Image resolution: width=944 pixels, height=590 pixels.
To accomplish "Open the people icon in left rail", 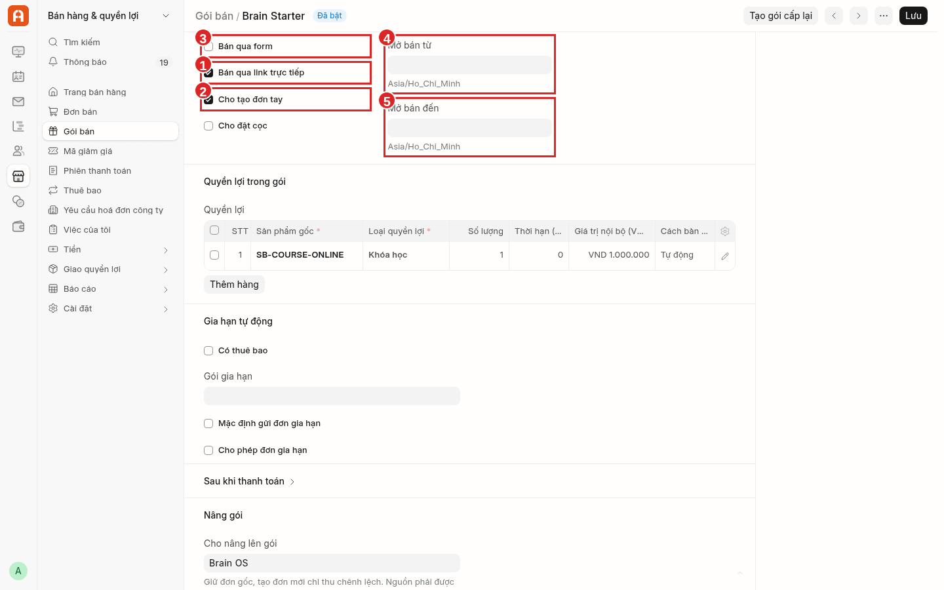I will (18, 151).
